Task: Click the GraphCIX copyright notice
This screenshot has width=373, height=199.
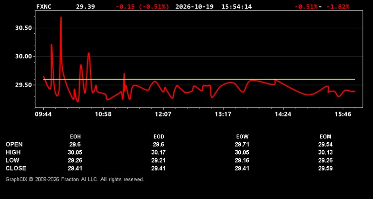Action: 75,179
